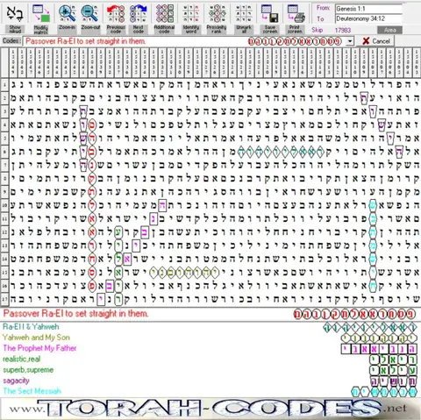Screen dimensions: 421x420
Task: Open the Modify matrix tool
Action: (x=41, y=13)
